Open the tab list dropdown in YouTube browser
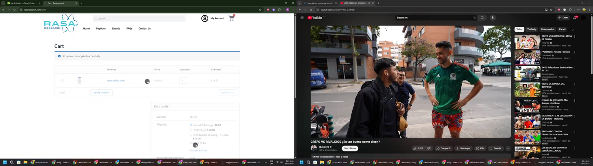The height and width of the screenshot is (166, 593). pos(300,3)
